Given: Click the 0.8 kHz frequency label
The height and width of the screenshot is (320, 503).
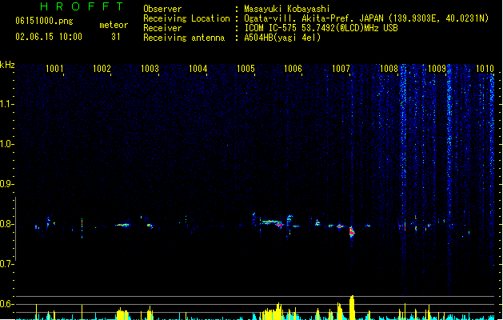Looking at the screenshot, I should [6, 224].
